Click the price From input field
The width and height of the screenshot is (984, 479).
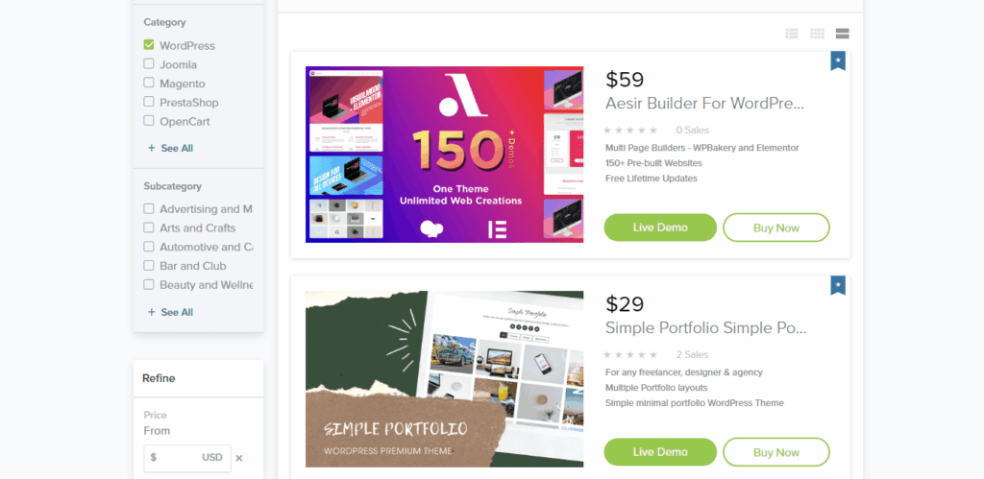tap(187, 458)
